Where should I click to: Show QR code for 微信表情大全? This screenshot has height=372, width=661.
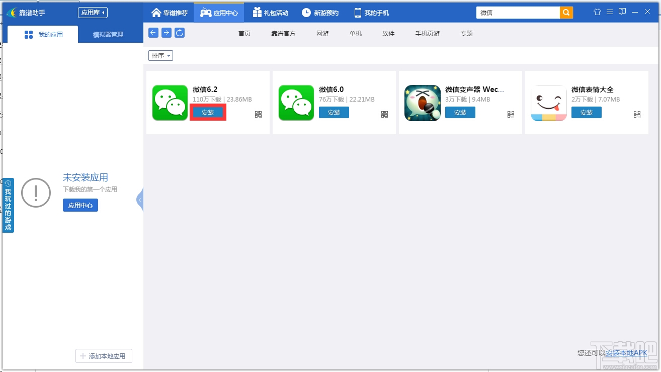[x=637, y=114]
